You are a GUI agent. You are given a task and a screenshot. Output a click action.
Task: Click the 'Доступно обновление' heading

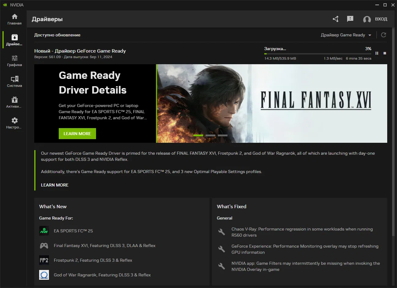click(x=57, y=35)
